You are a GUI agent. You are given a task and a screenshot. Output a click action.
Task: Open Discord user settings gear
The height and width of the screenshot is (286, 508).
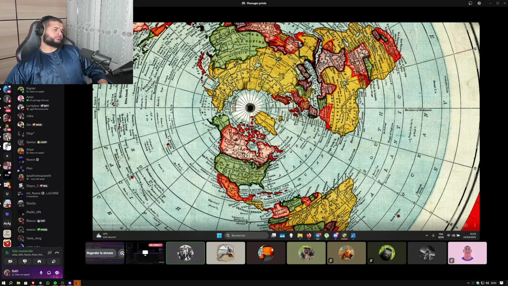coord(57,273)
